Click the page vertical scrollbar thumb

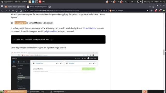tap(164, 52)
